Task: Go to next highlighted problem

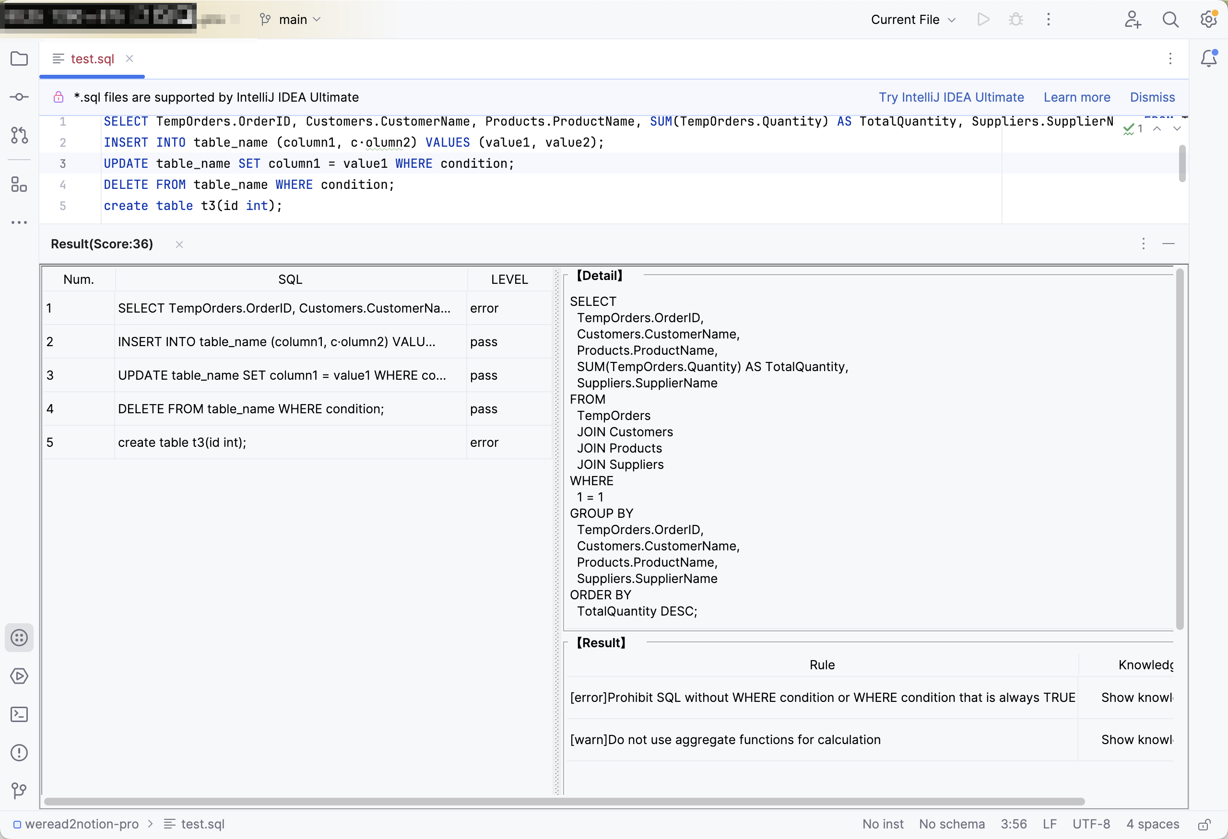Action: pos(1177,129)
